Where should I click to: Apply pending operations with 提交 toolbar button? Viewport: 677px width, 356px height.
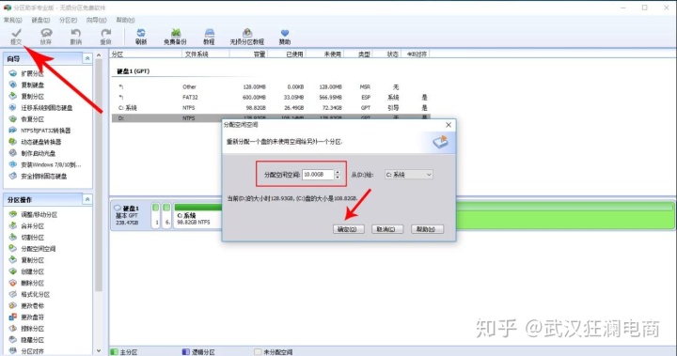pos(16,37)
